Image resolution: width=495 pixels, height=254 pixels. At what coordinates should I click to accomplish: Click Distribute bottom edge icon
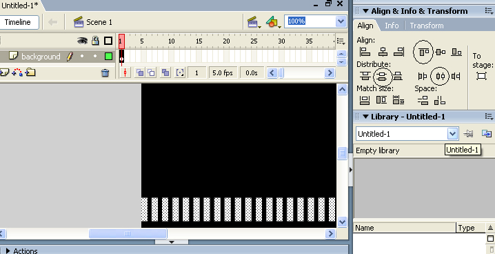398,76
